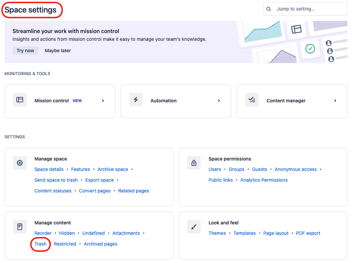View Archived pages
The image size is (352, 263).
(100, 244)
